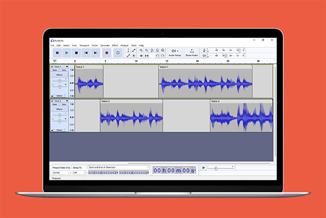Adjust the recording level slider knob
The image size is (326, 218).
pos(239,51)
